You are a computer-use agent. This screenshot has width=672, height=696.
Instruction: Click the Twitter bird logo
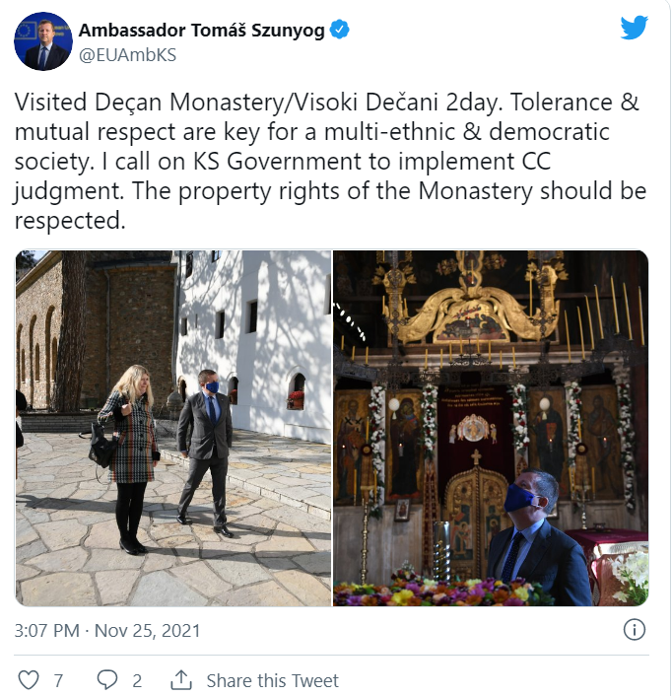pyautogui.click(x=635, y=28)
